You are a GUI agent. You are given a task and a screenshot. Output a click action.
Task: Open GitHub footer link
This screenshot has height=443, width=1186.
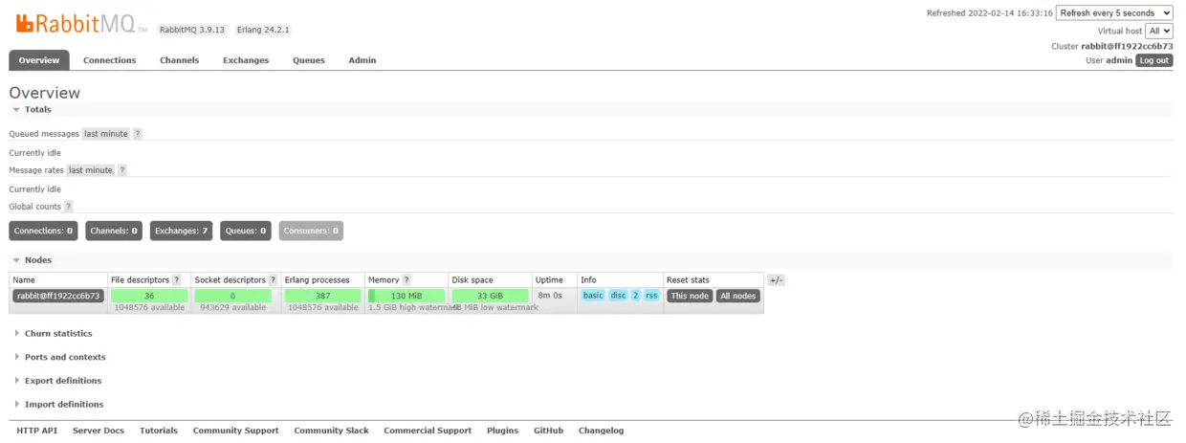[x=549, y=432]
